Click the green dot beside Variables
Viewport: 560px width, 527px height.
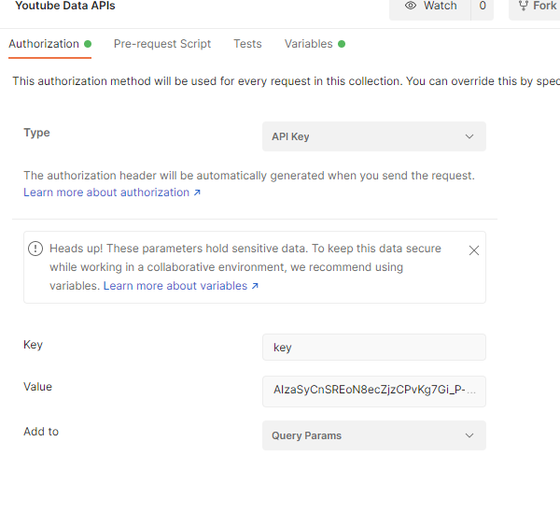pos(342,44)
